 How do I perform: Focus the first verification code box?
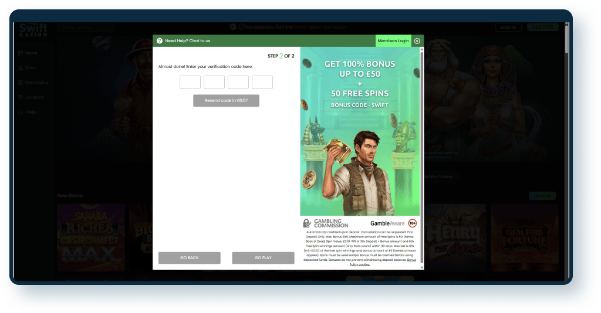point(190,82)
